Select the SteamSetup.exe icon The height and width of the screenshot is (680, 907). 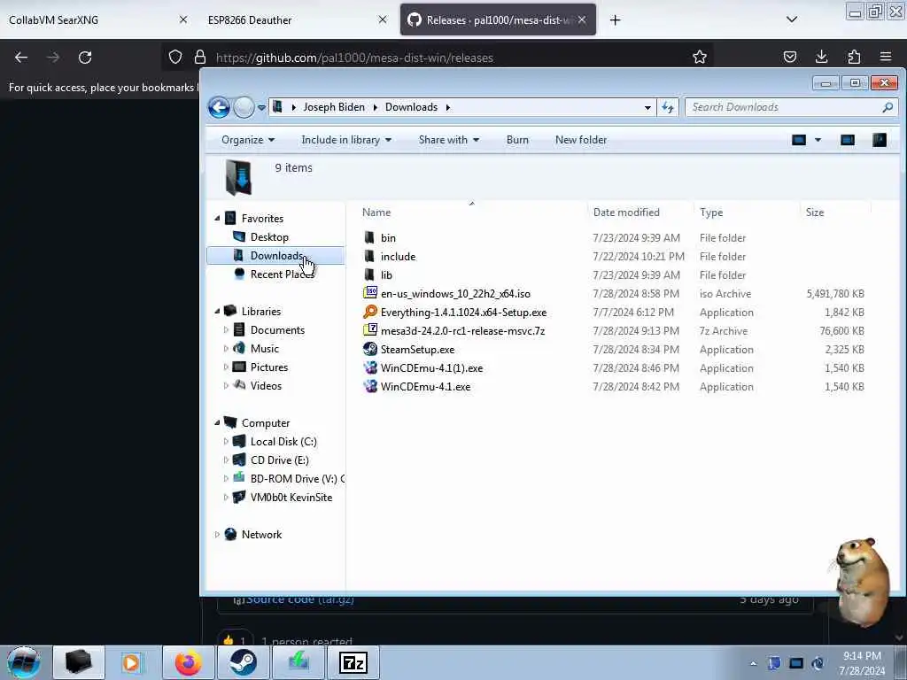point(370,349)
